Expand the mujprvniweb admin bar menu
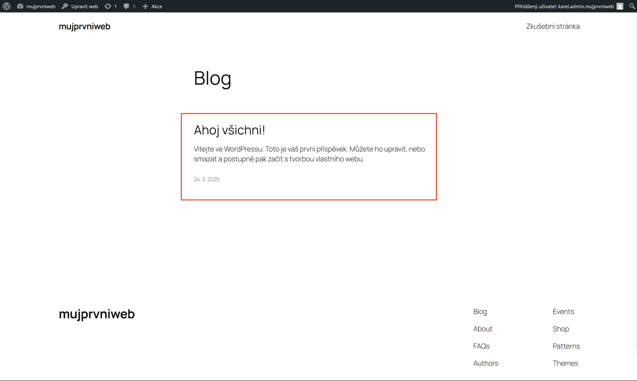637x381 pixels. (40, 6)
